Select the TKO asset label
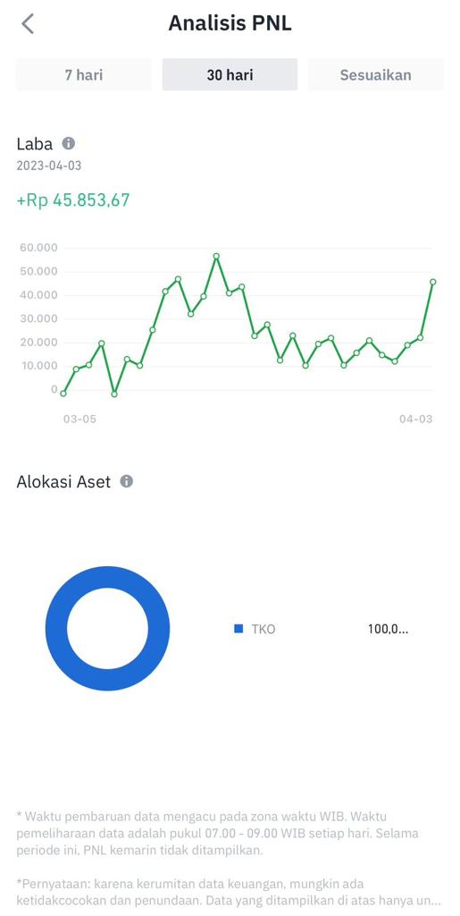This screenshot has width=460, height=916. [x=263, y=629]
